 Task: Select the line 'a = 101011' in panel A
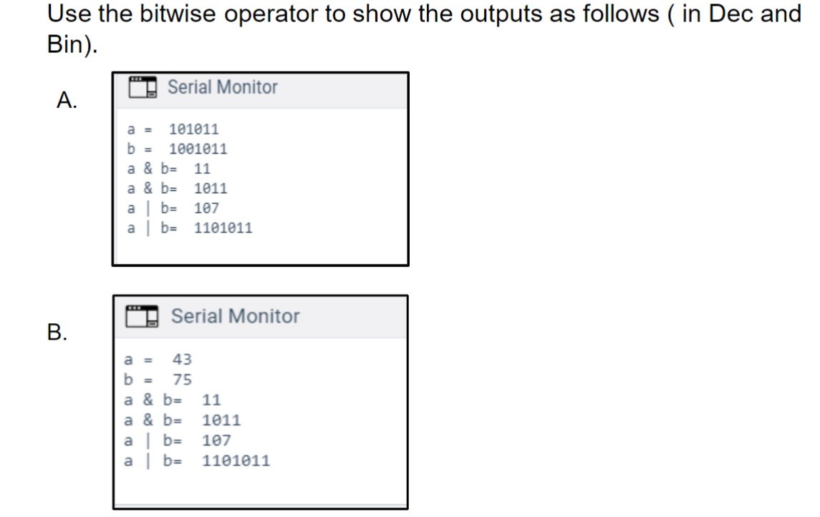click(173, 129)
